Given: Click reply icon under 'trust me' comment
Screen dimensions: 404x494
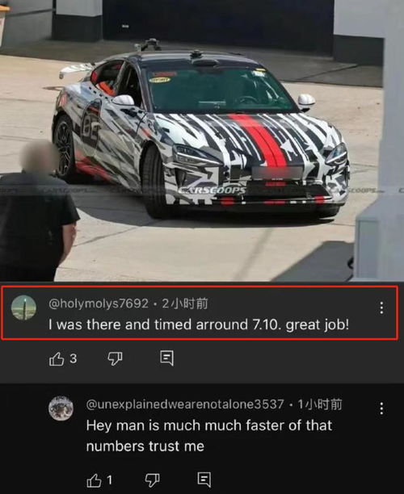Looking at the screenshot, I should click(204, 479).
